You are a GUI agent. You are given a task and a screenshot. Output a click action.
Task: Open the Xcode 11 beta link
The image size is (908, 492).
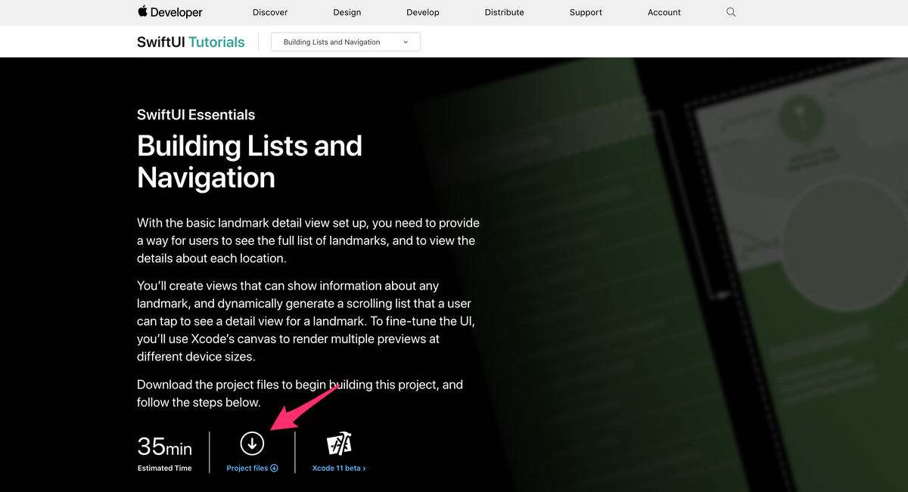click(339, 469)
